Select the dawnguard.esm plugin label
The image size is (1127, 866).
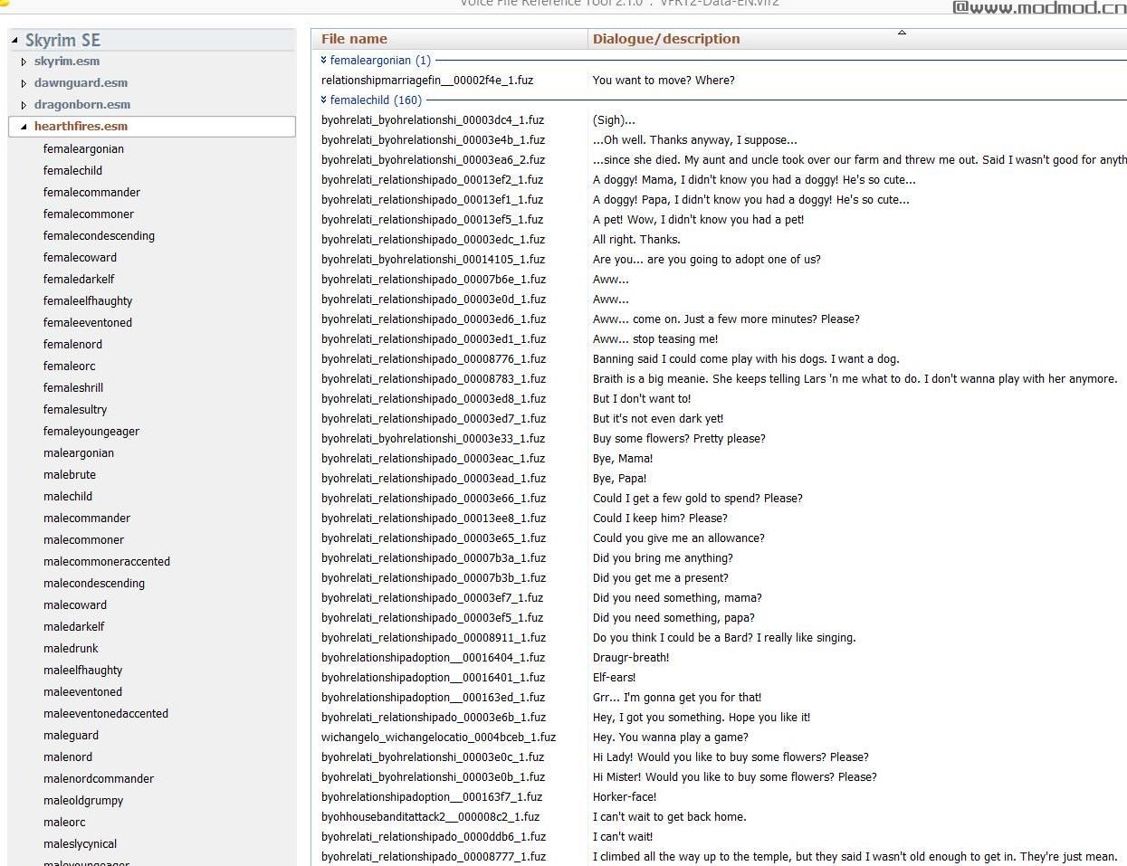click(81, 83)
